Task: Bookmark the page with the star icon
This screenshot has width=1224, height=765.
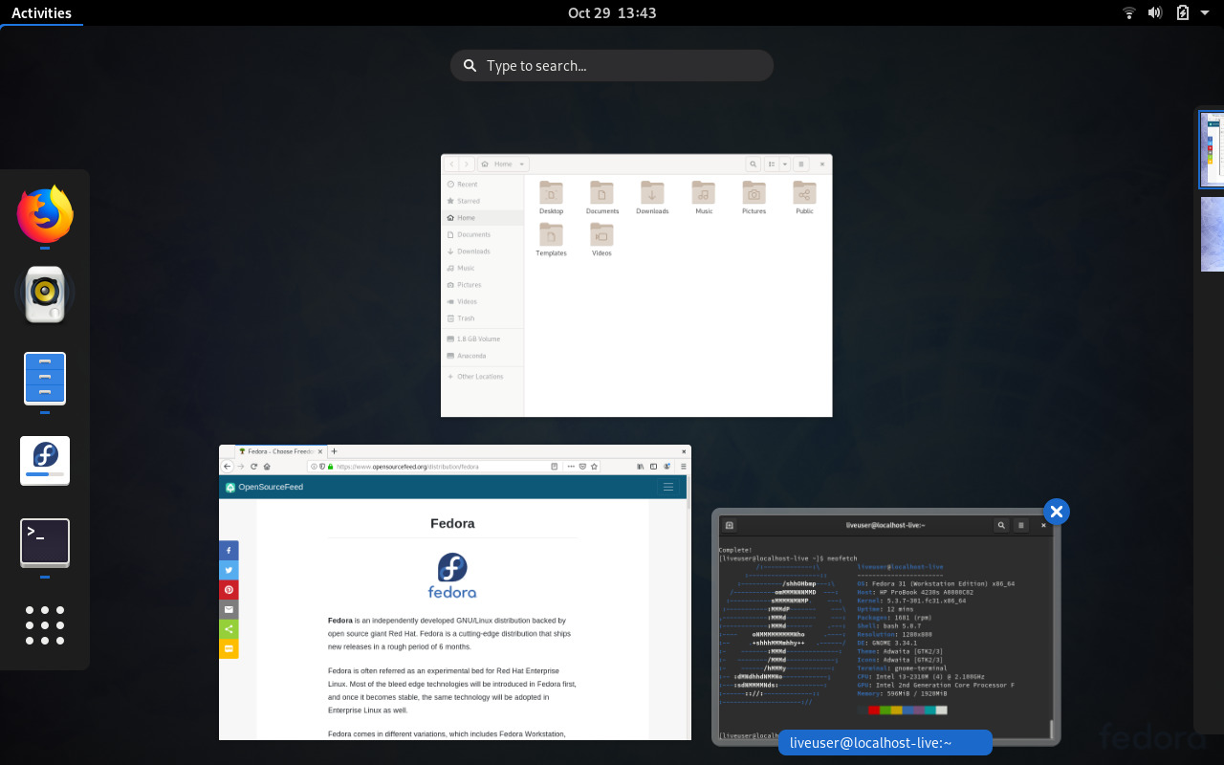Action: coord(594,467)
